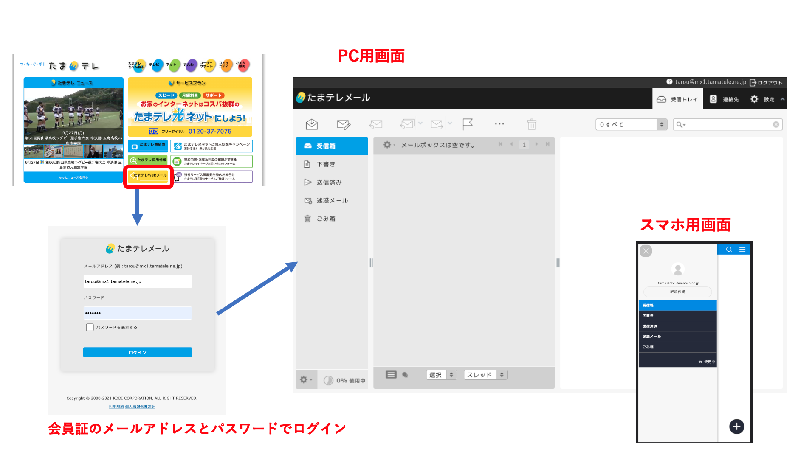Open the スレッド dropdown at list bottom
The height and width of the screenshot is (449, 798).
coord(485,375)
